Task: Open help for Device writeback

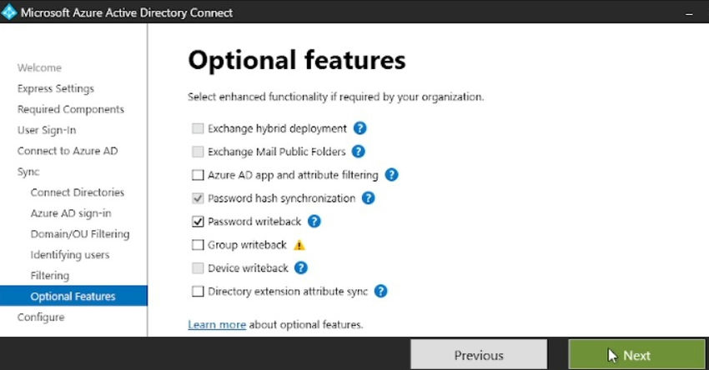Action: coord(300,267)
